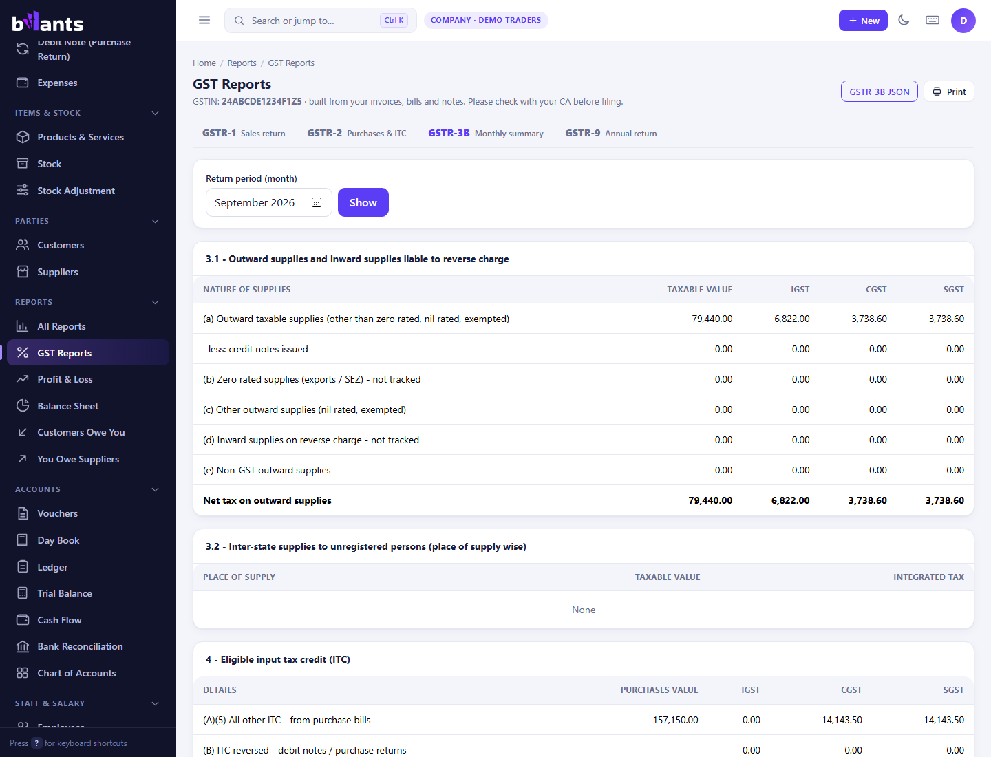Click the Show button
Screen dimensions: 991x757
tap(363, 202)
